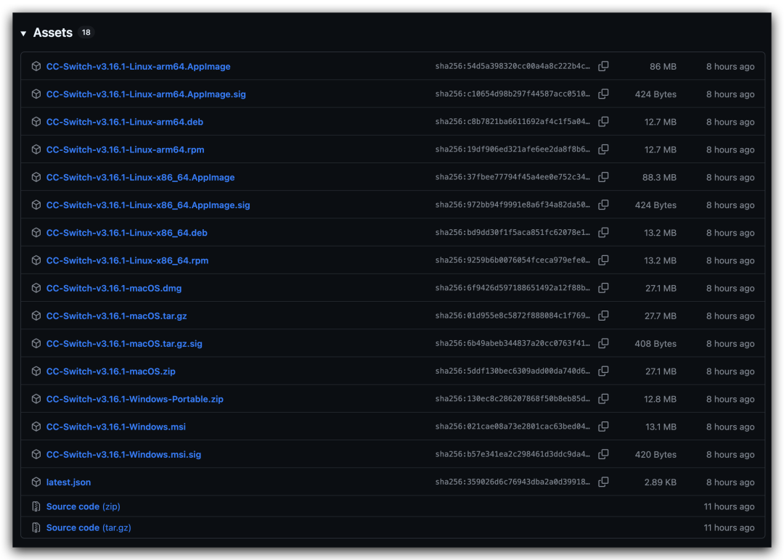Click the 18 assets count badge

coord(86,33)
